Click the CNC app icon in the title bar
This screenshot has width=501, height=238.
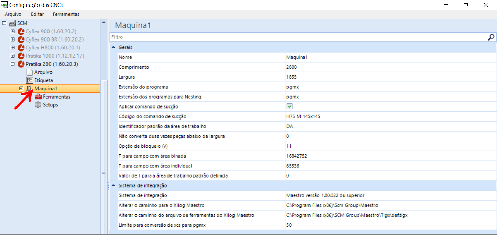4,5
